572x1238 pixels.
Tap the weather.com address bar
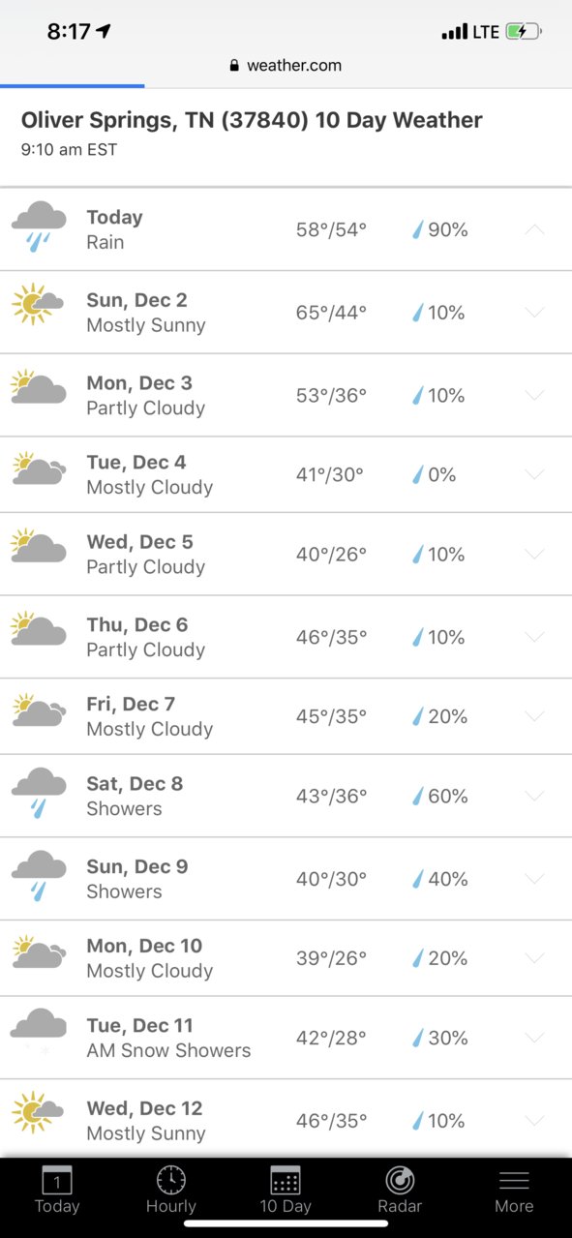(286, 66)
